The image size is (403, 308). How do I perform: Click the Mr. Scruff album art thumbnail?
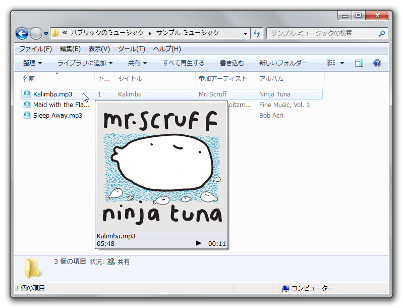coord(161,167)
